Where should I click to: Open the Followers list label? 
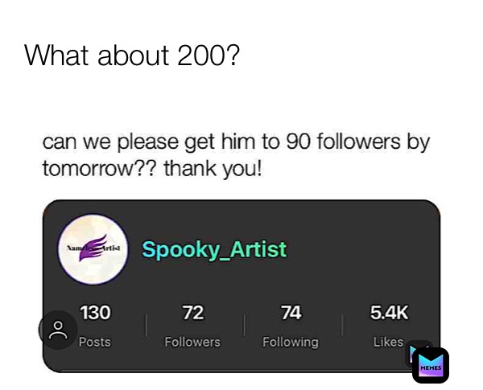point(192,342)
